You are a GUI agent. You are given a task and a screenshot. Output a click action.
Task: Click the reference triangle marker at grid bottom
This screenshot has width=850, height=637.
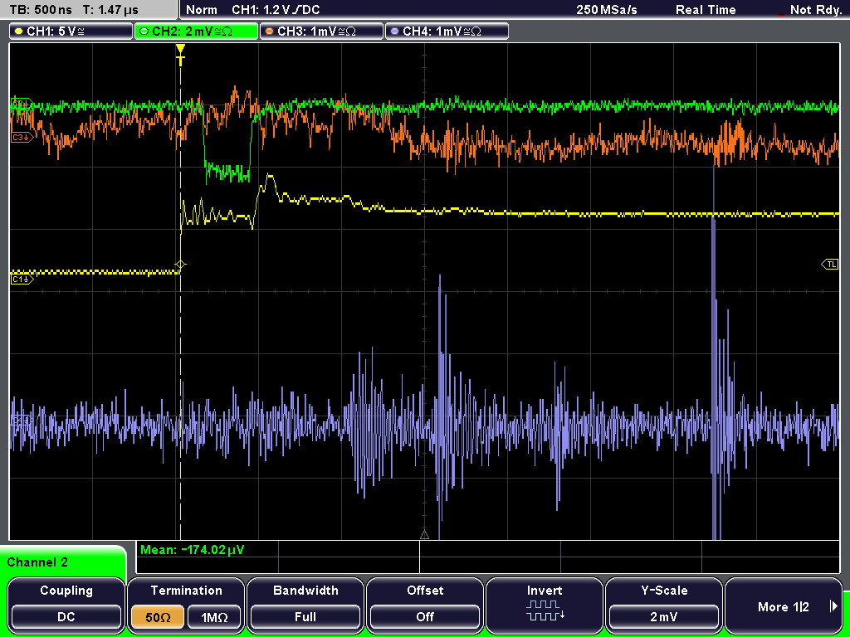point(424,535)
